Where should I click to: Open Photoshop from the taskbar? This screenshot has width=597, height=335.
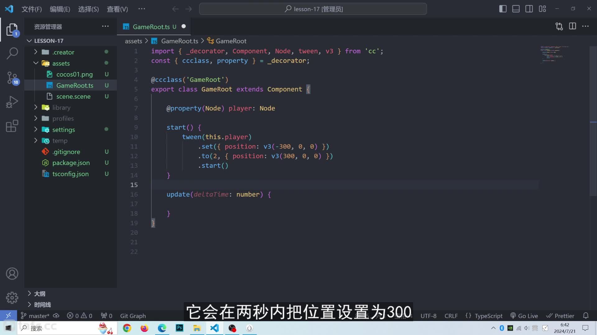179,328
